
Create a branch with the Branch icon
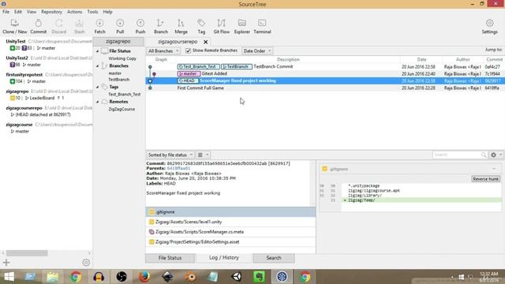click(161, 26)
